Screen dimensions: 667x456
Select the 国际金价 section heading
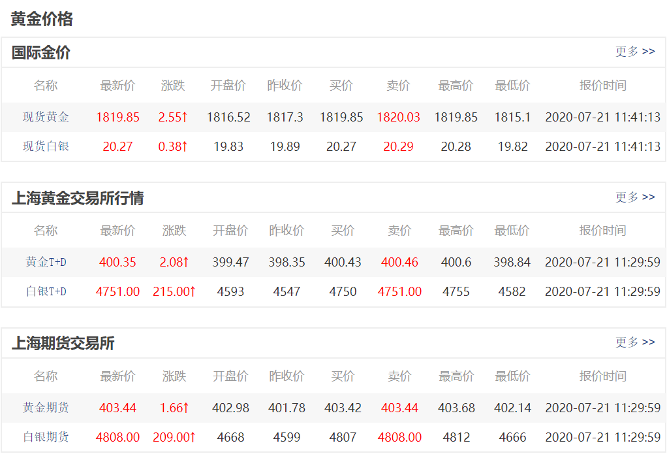pos(40,53)
